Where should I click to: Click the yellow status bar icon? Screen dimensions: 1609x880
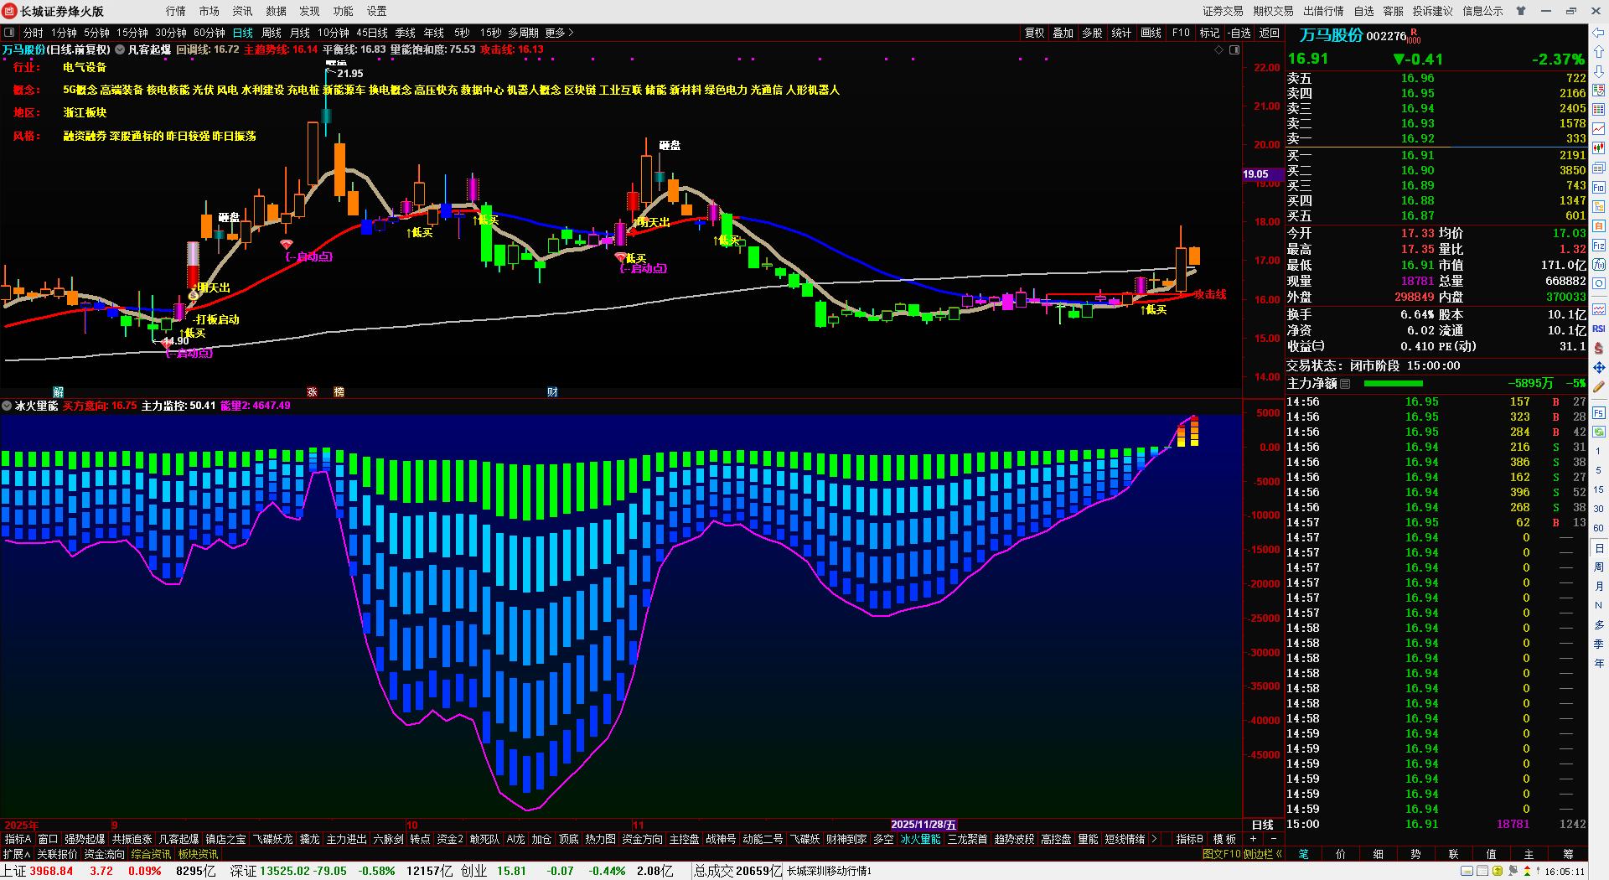click(1498, 872)
